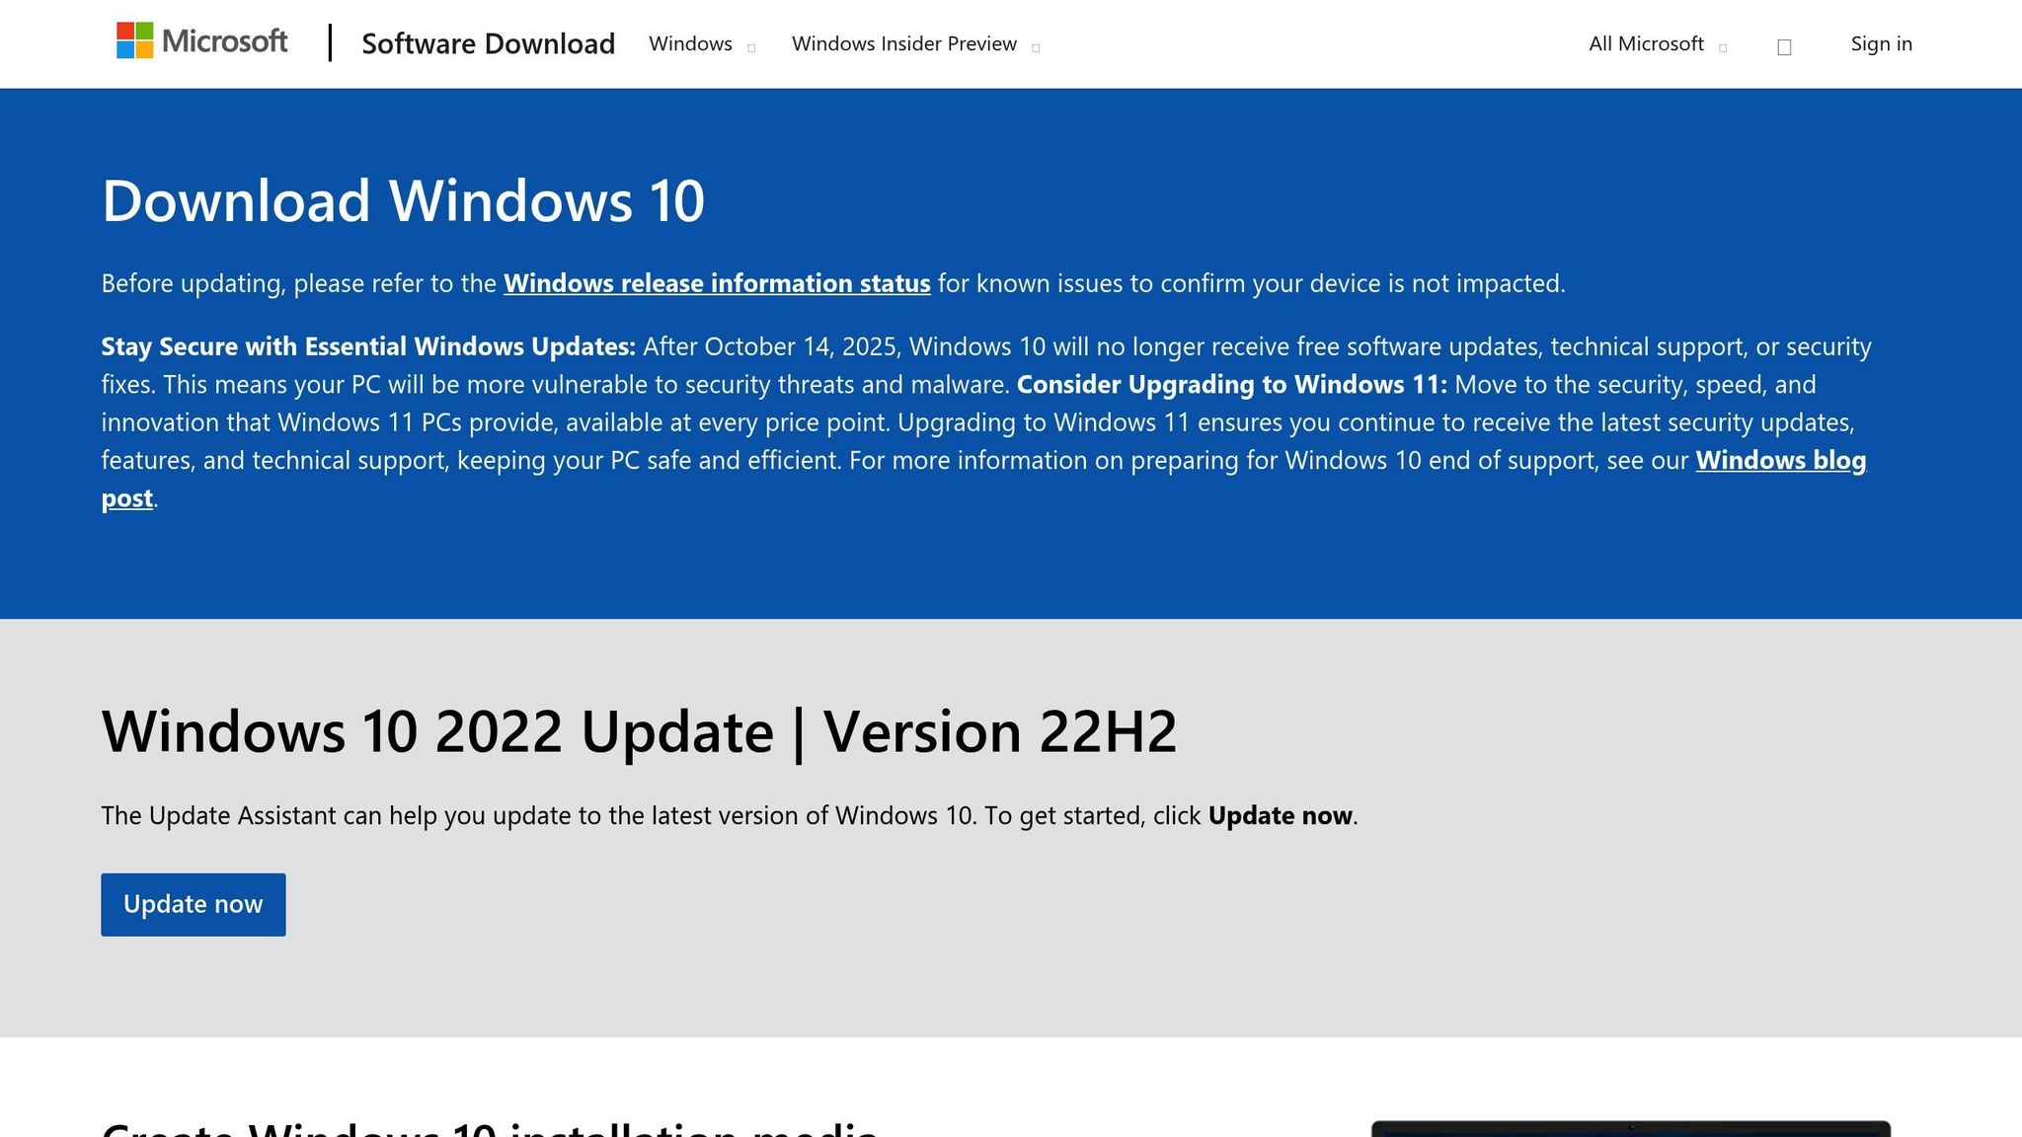The width and height of the screenshot is (2022, 1137).
Task: Click the laptop image thumbnail
Action: click(x=1630, y=1128)
